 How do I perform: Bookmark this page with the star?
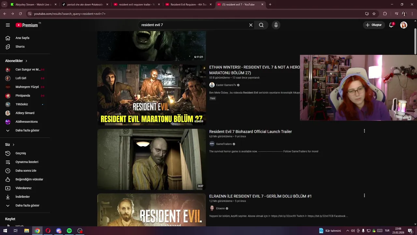(x=374, y=14)
